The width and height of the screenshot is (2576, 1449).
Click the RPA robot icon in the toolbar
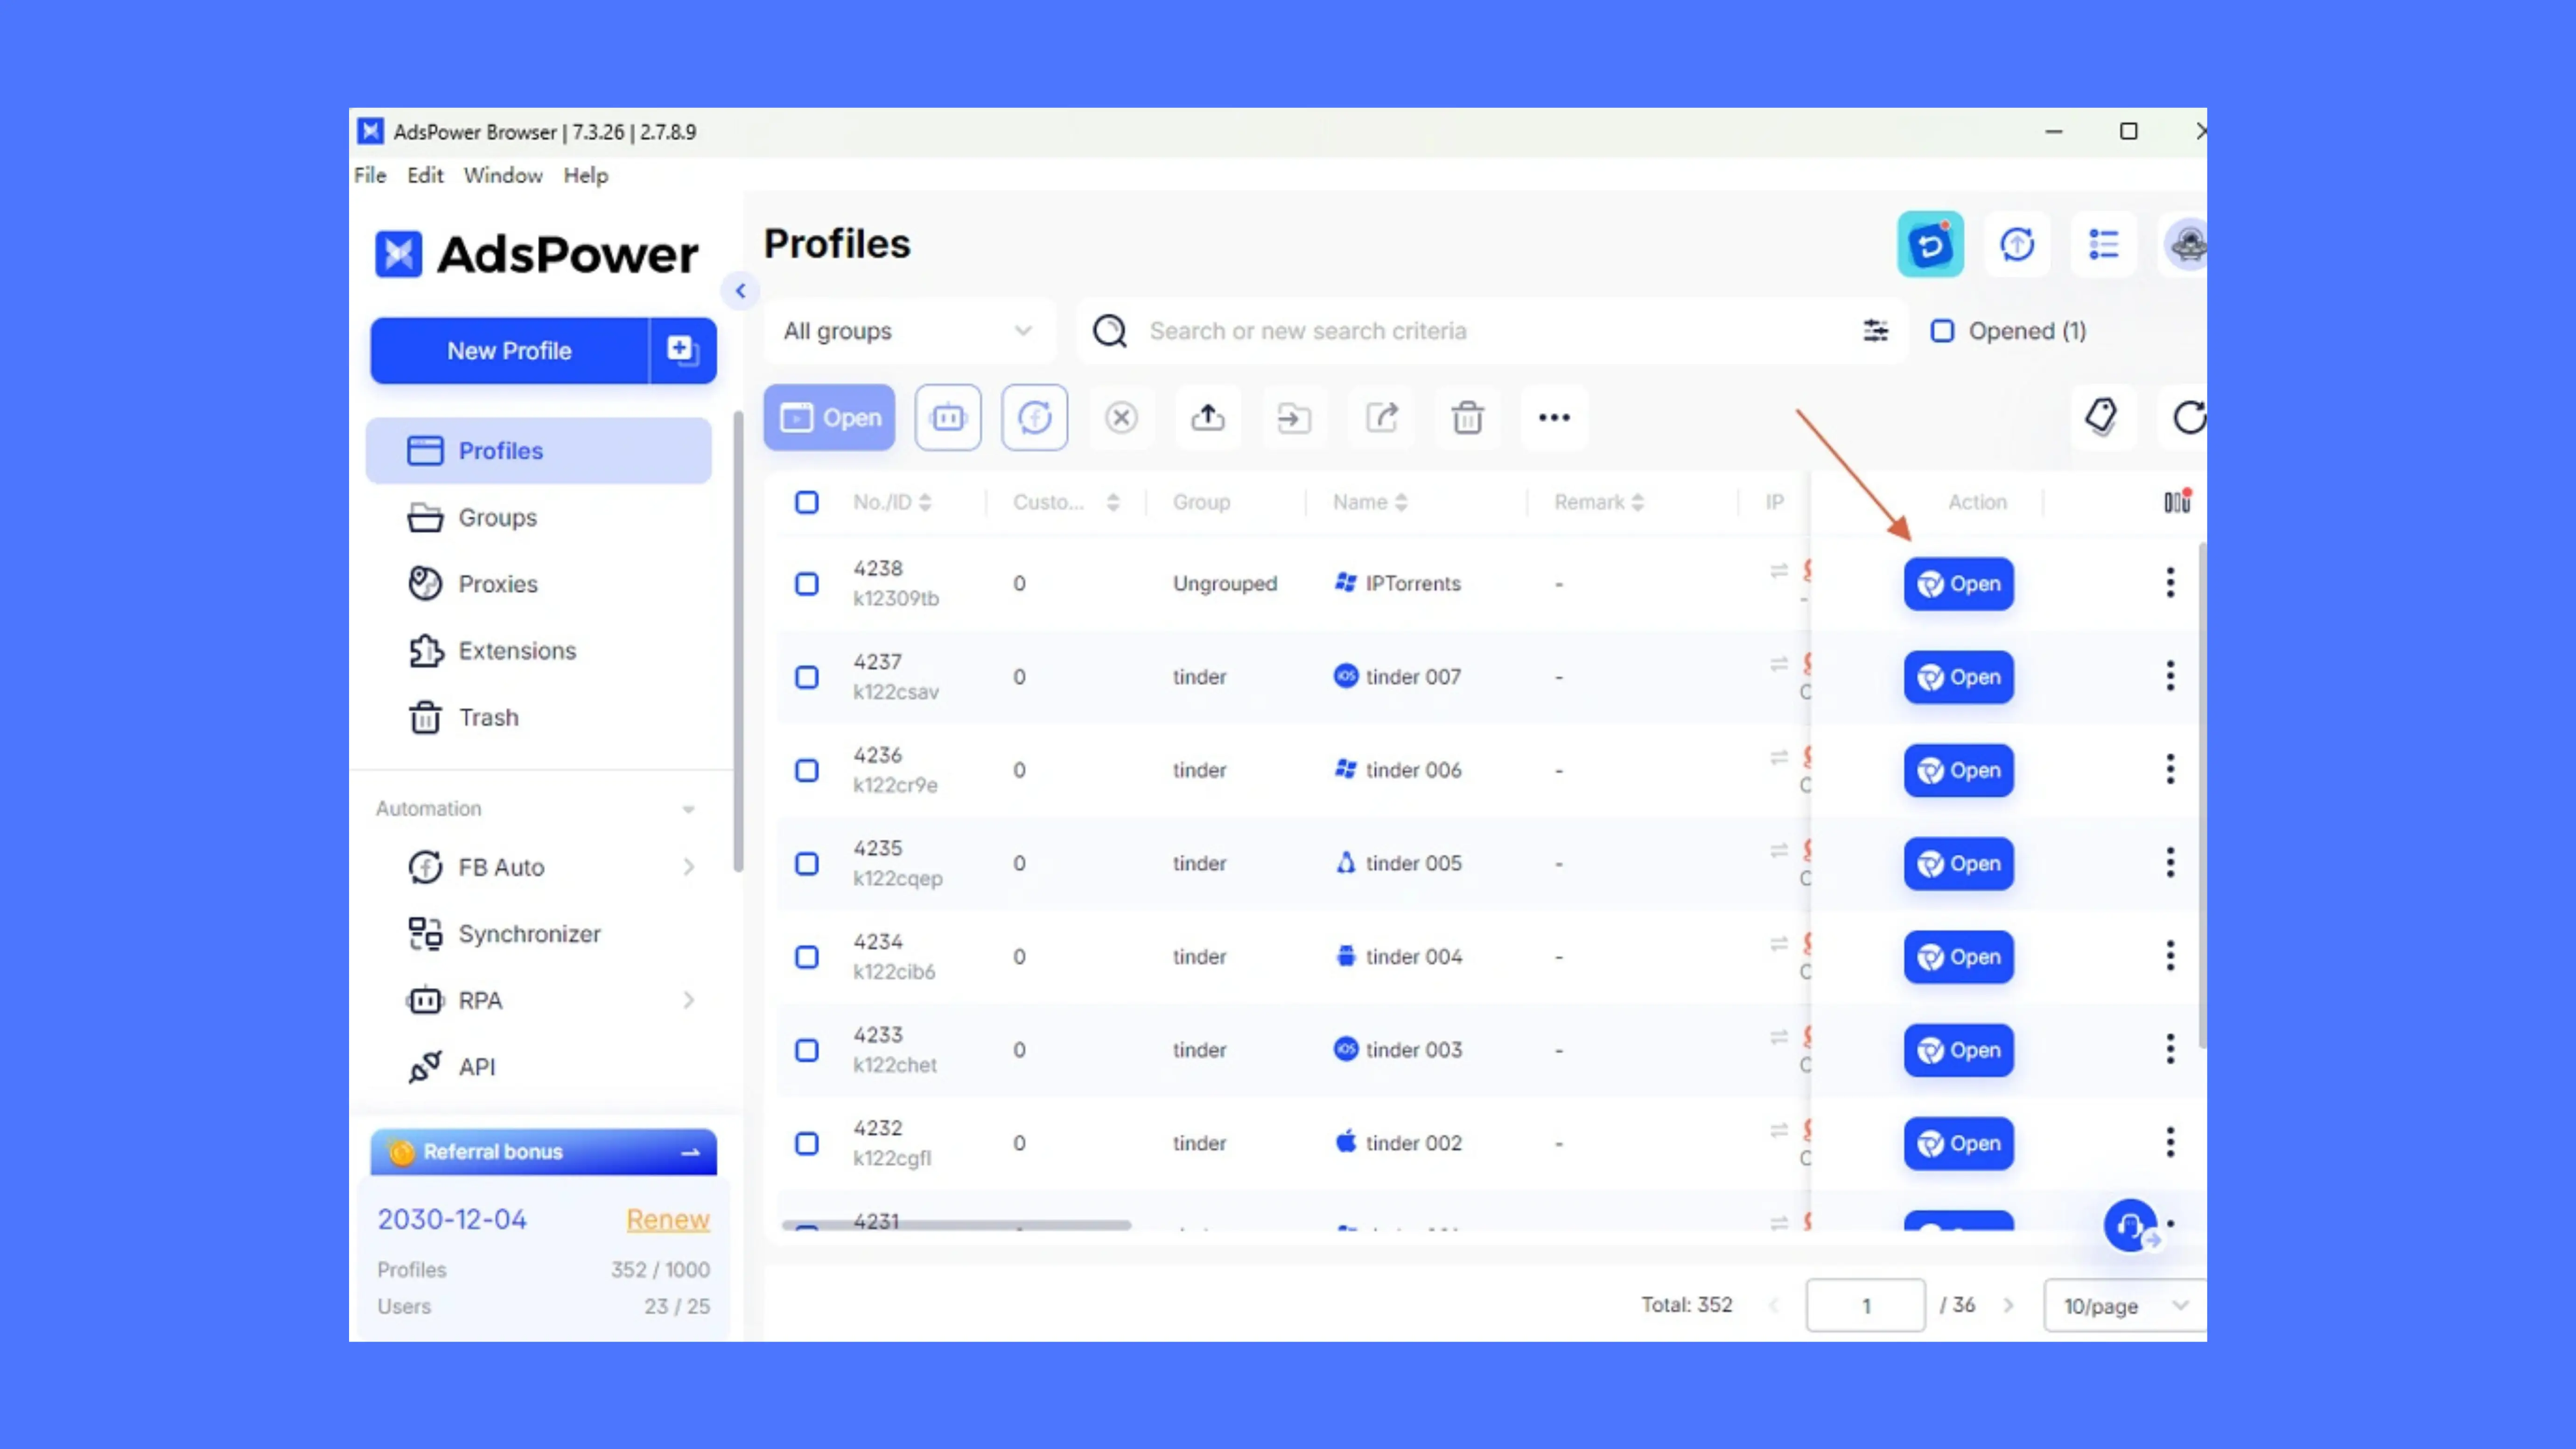coord(948,417)
